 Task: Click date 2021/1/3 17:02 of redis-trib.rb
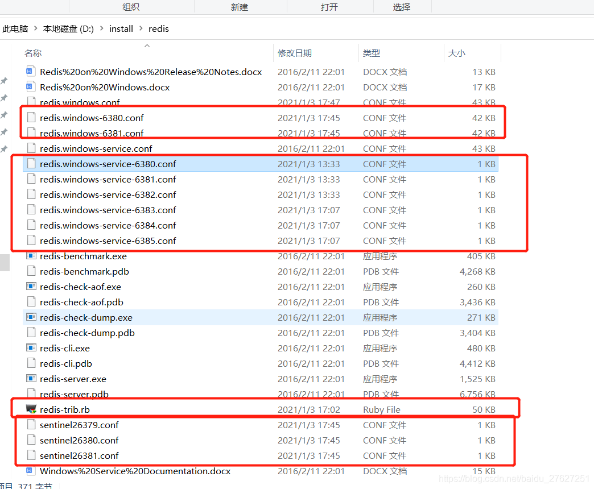[309, 409]
